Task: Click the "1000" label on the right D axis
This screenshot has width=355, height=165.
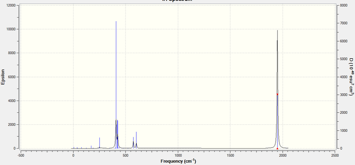Action: coord(343,130)
